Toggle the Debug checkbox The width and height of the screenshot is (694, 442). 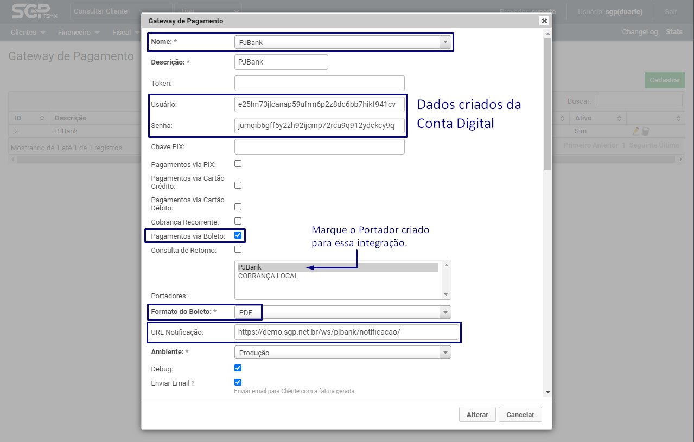click(238, 368)
